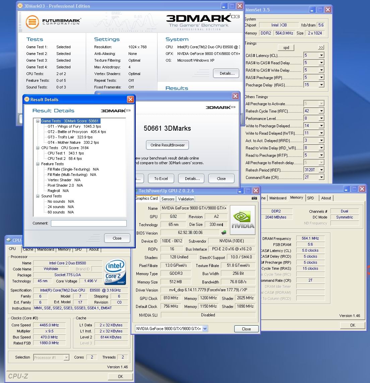
Task: Close the Result Details dialog with X
Action: click(130, 99)
